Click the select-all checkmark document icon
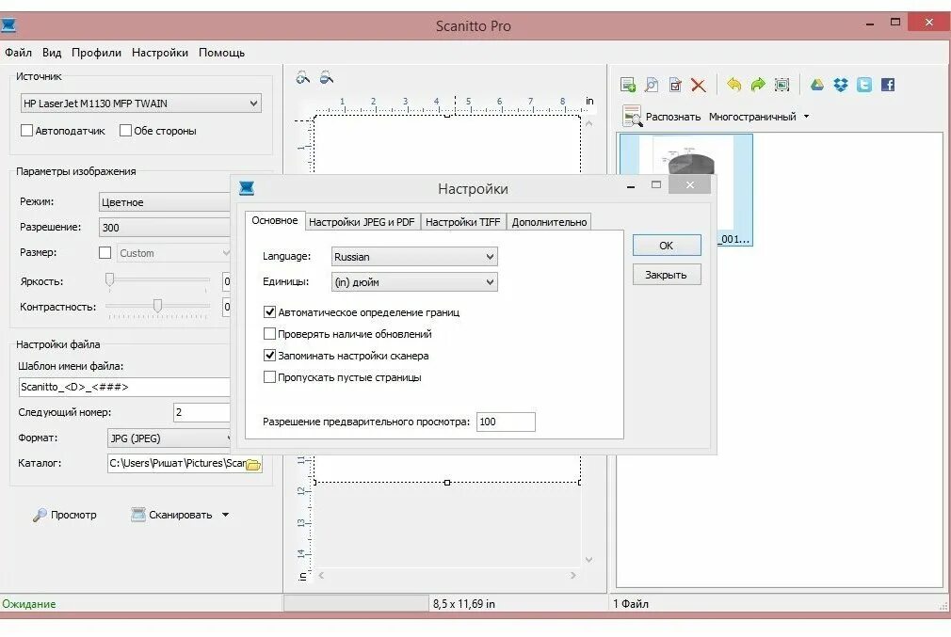This screenshot has height=637, width=951. 675,85
